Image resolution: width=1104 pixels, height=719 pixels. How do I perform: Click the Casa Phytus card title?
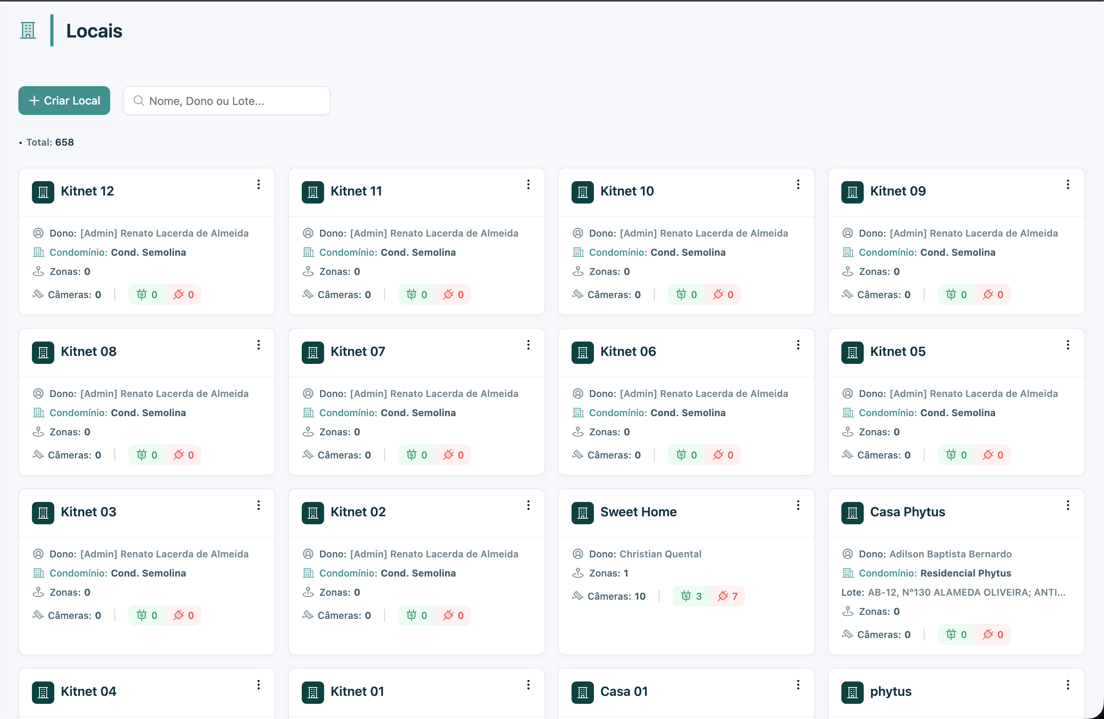(x=907, y=512)
